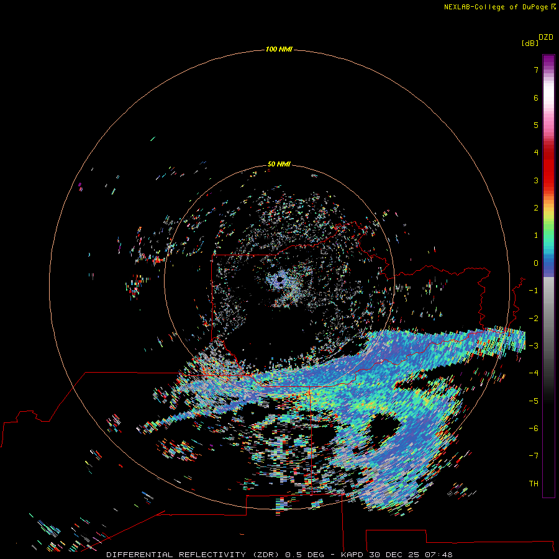The height and width of the screenshot is (559, 559).
Task: Click the 3 value on color scale
Action: click(x=536, y=180)
